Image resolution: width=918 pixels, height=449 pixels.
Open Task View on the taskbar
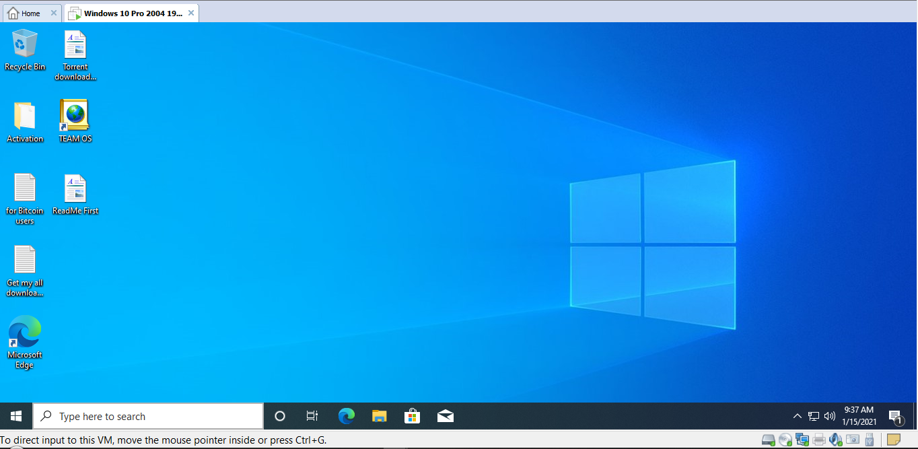(x=312, y=416)
